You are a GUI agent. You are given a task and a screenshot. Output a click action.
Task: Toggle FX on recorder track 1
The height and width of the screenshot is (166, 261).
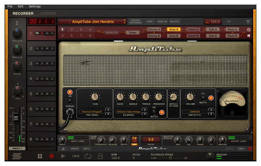pyautogui.click(x=37, y=33)
